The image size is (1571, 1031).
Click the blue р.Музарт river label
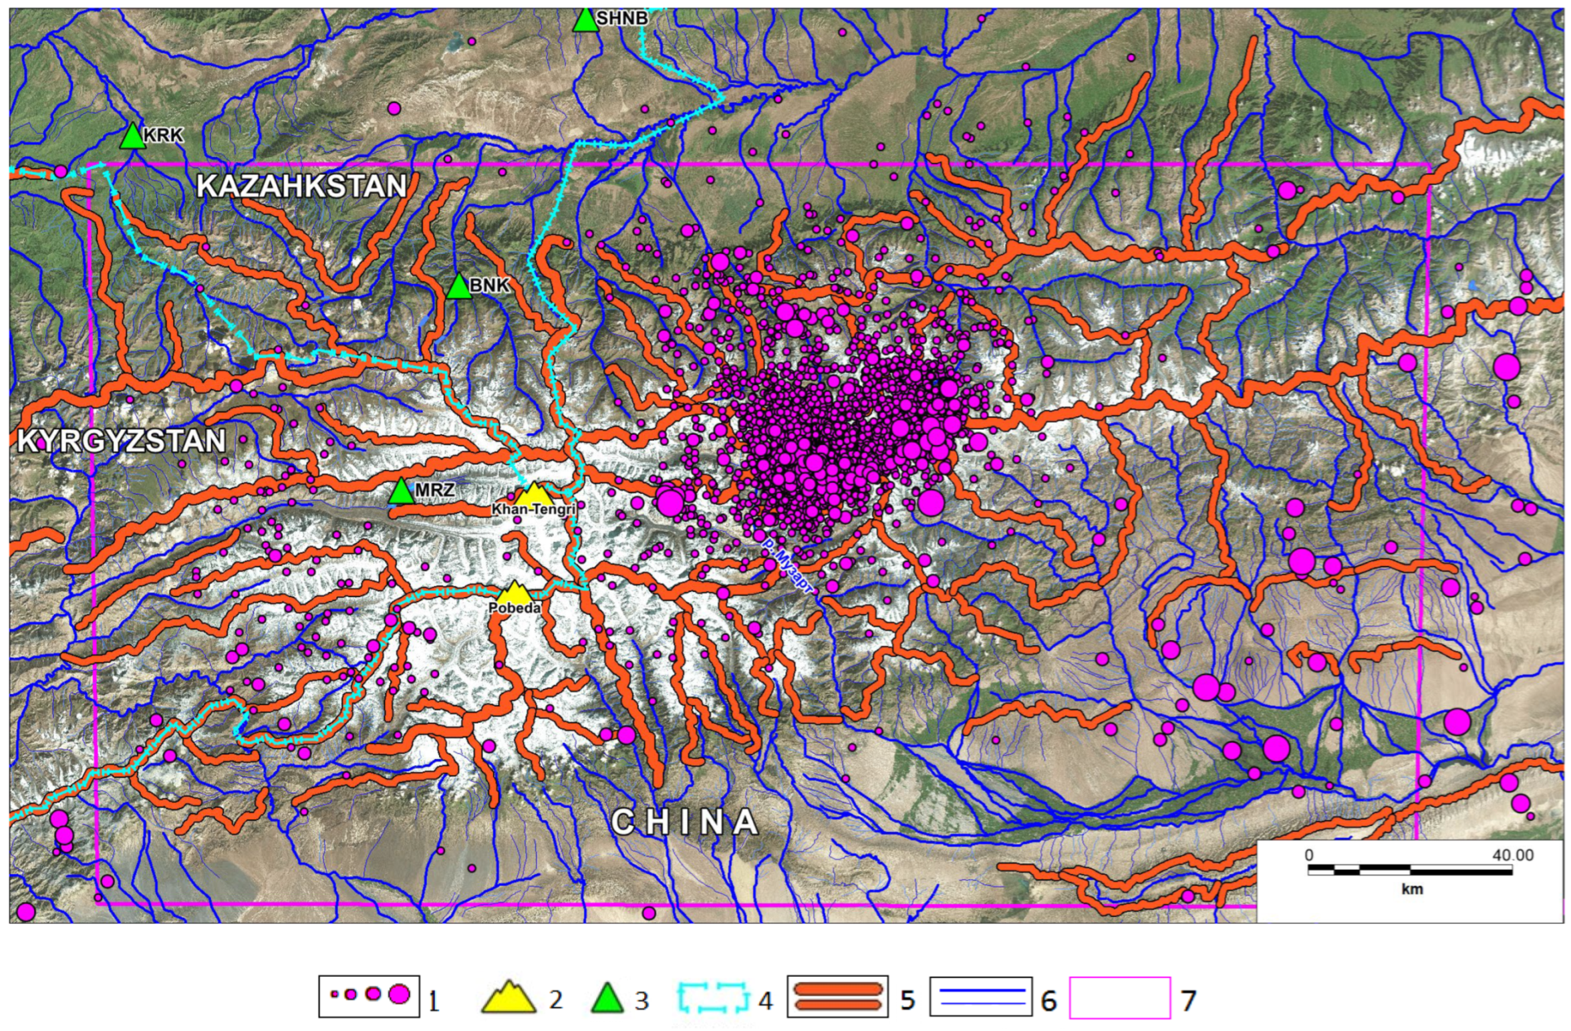(789, 567)
